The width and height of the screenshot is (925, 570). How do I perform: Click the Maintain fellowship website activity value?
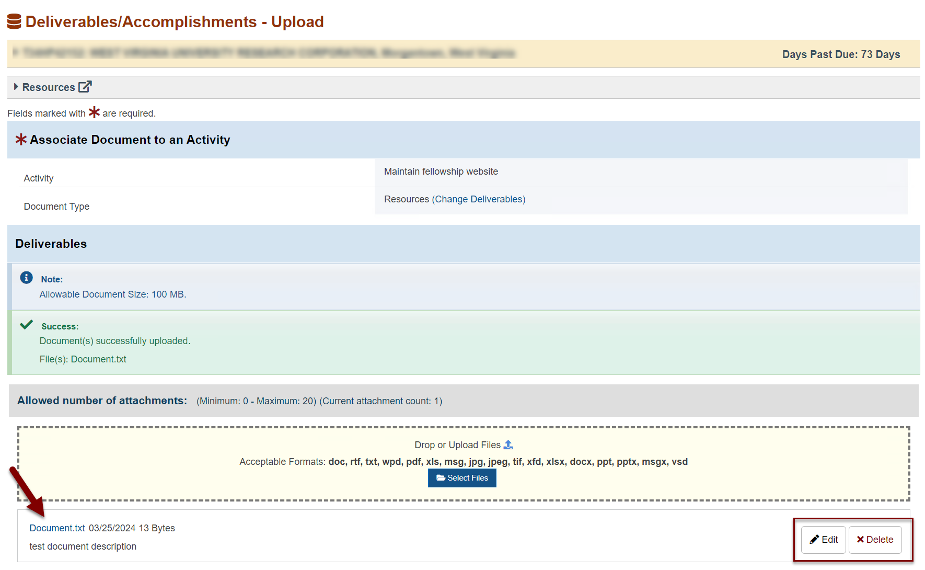[441, 172]
